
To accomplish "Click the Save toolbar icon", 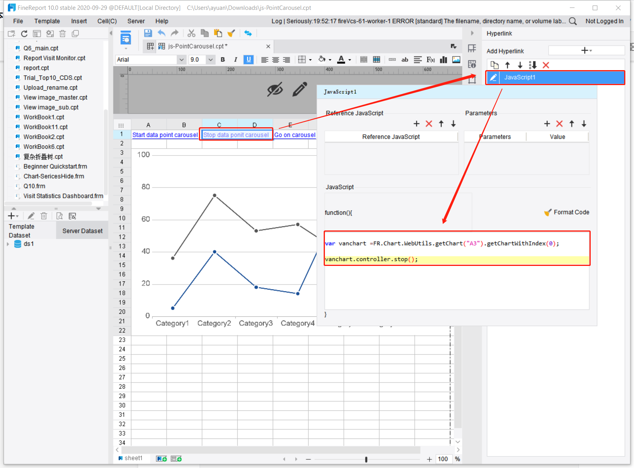I will (x=148, y=33).
